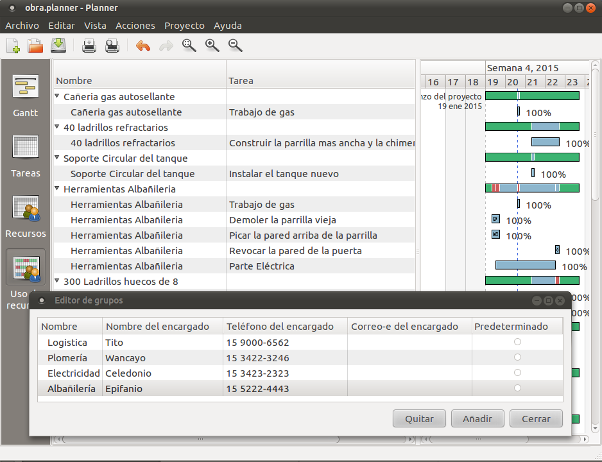Click empty email cell for Logistica
Screen dimensions: 602x462
[409, 342]
